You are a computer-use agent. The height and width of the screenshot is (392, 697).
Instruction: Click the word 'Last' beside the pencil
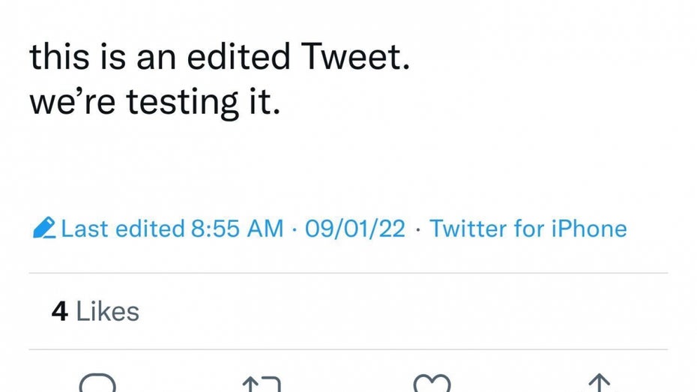85,229
